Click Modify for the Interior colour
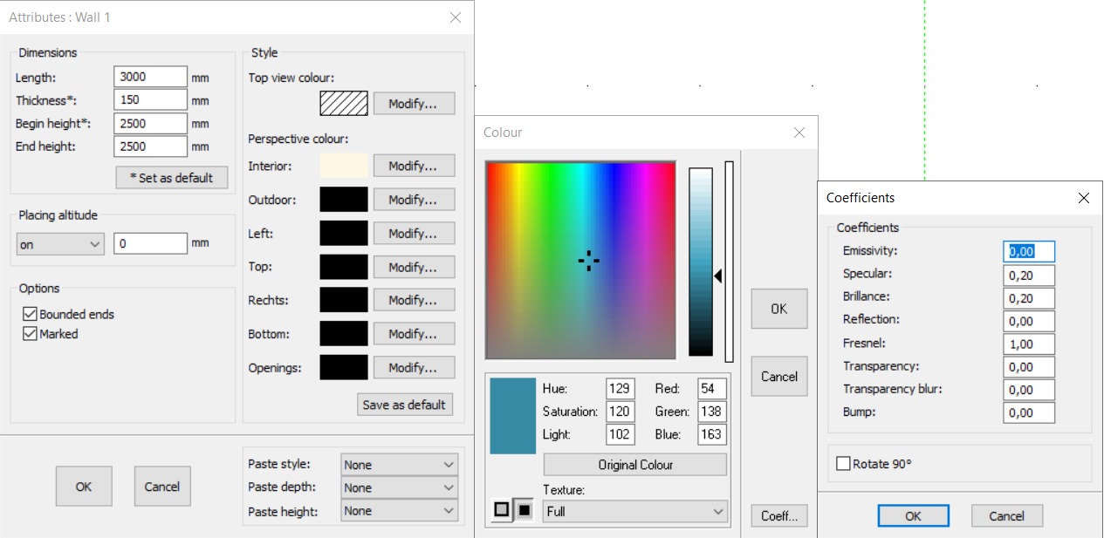Viewport: 1104px width, 538px height. click(x=414, y=166)
